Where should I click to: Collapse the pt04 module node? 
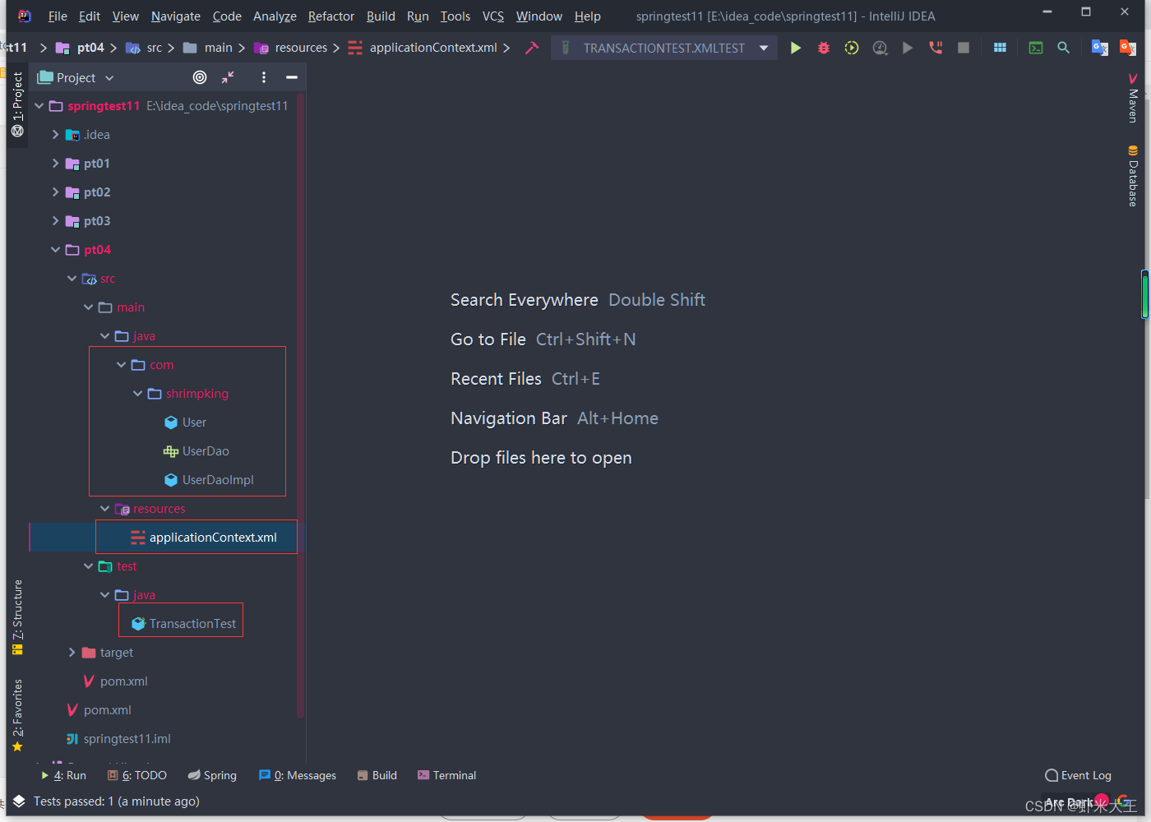(x=55, y=249)
